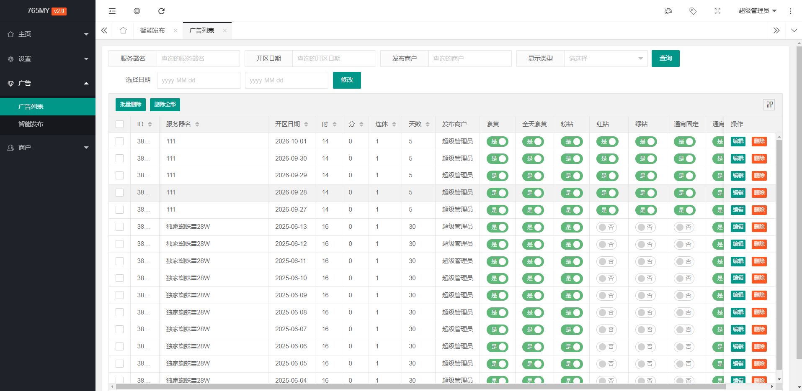This screenshot has height=391, width=802.
Task: Expand the 商户 sidebar menu
Action: 48,148
